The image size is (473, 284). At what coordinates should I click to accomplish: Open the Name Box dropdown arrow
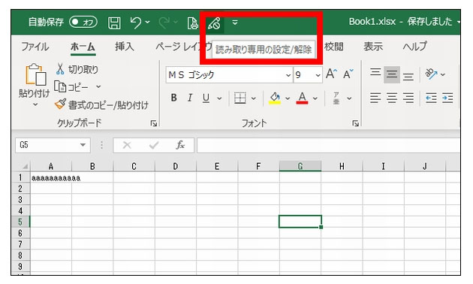pos(83,145)
